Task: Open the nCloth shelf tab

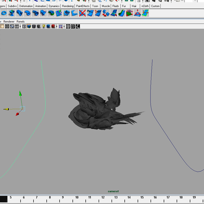Action: coord(145,6)
